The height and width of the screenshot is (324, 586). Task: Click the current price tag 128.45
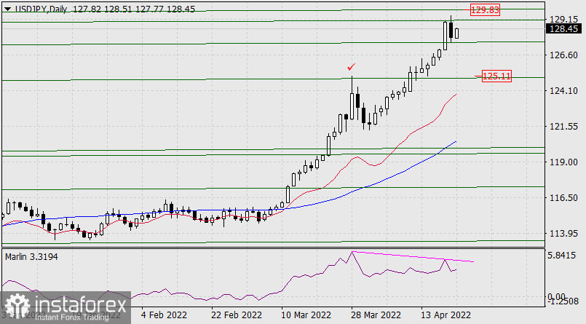pyautogui.click(x=564, y=29)
